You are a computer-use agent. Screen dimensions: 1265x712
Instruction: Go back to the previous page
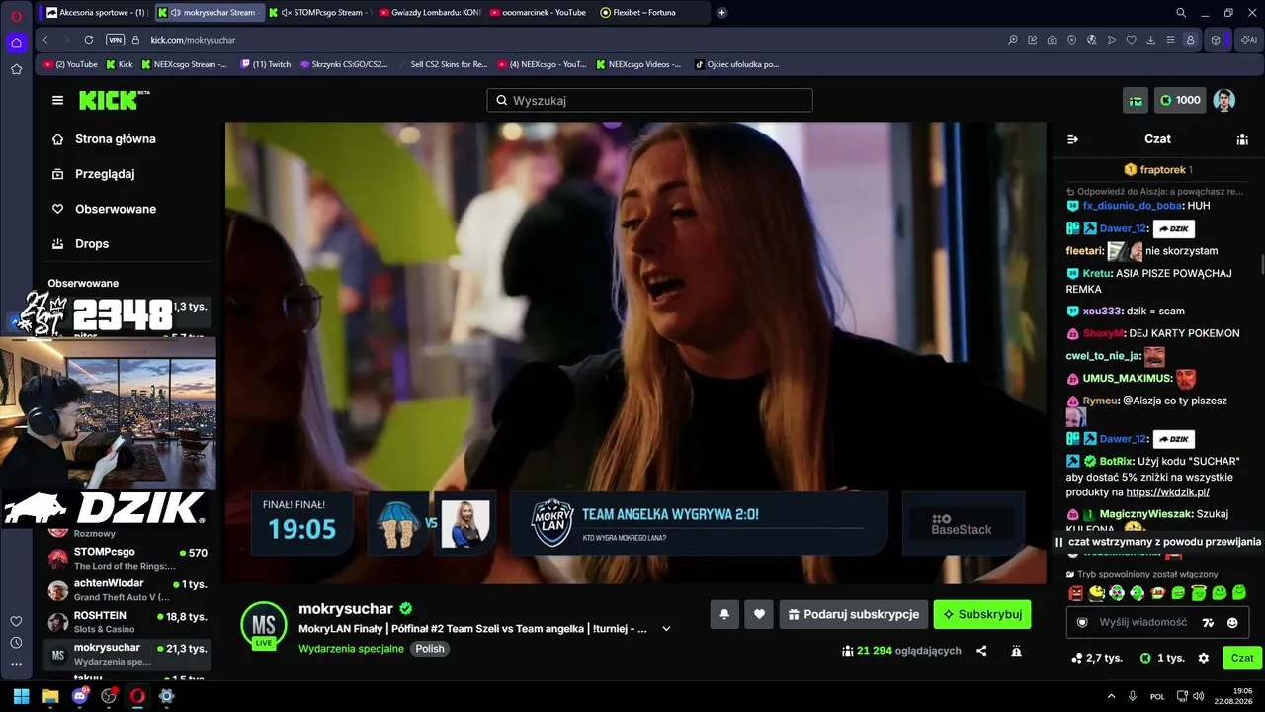pos(45,40)
